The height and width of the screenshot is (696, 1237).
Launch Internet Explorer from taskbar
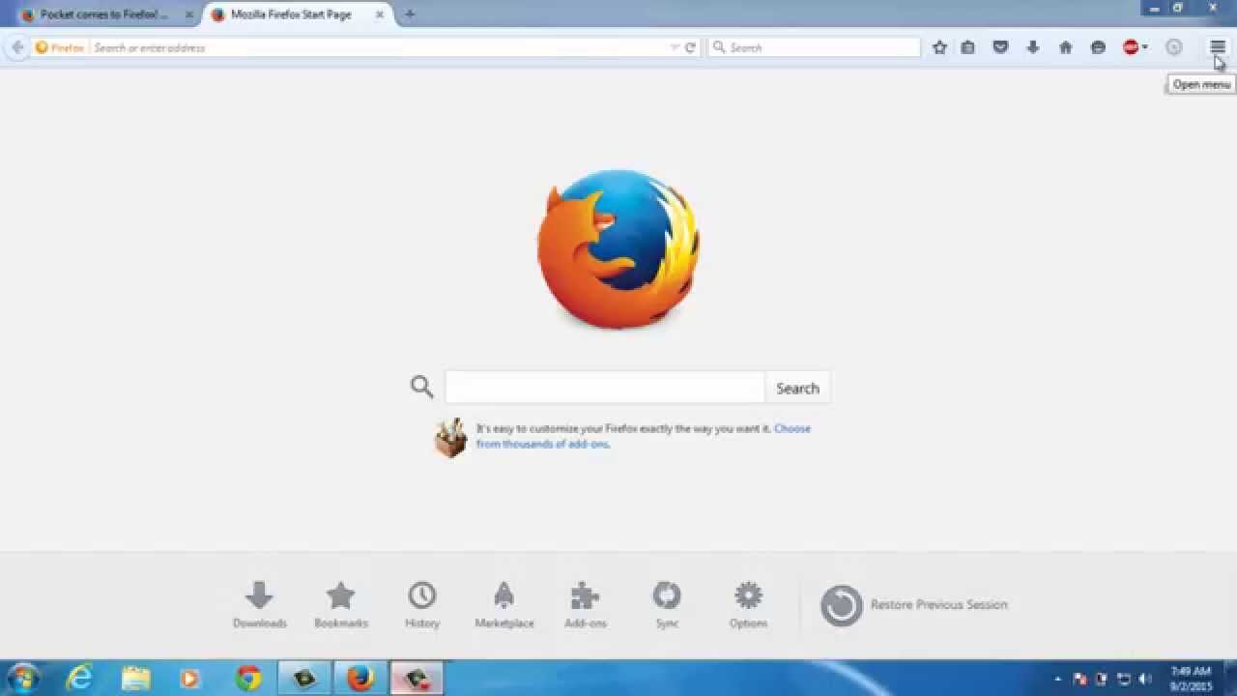79,679
